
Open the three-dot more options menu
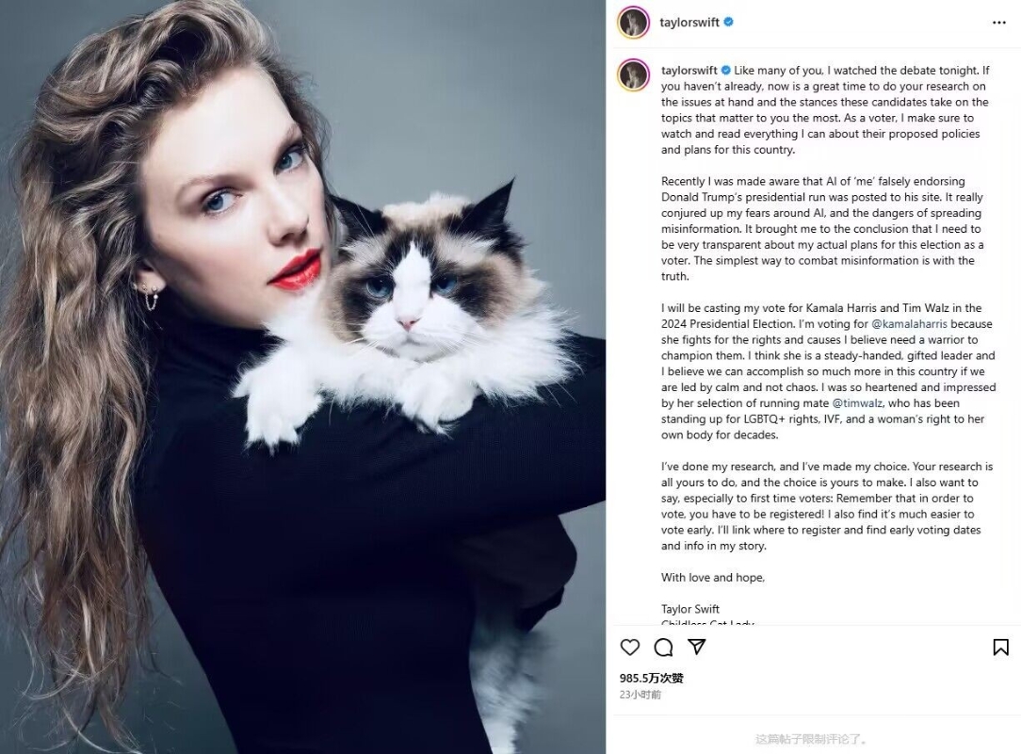point(999,23)
